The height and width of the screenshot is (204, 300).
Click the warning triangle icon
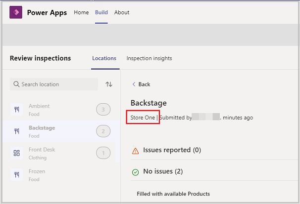click(136, 151)
